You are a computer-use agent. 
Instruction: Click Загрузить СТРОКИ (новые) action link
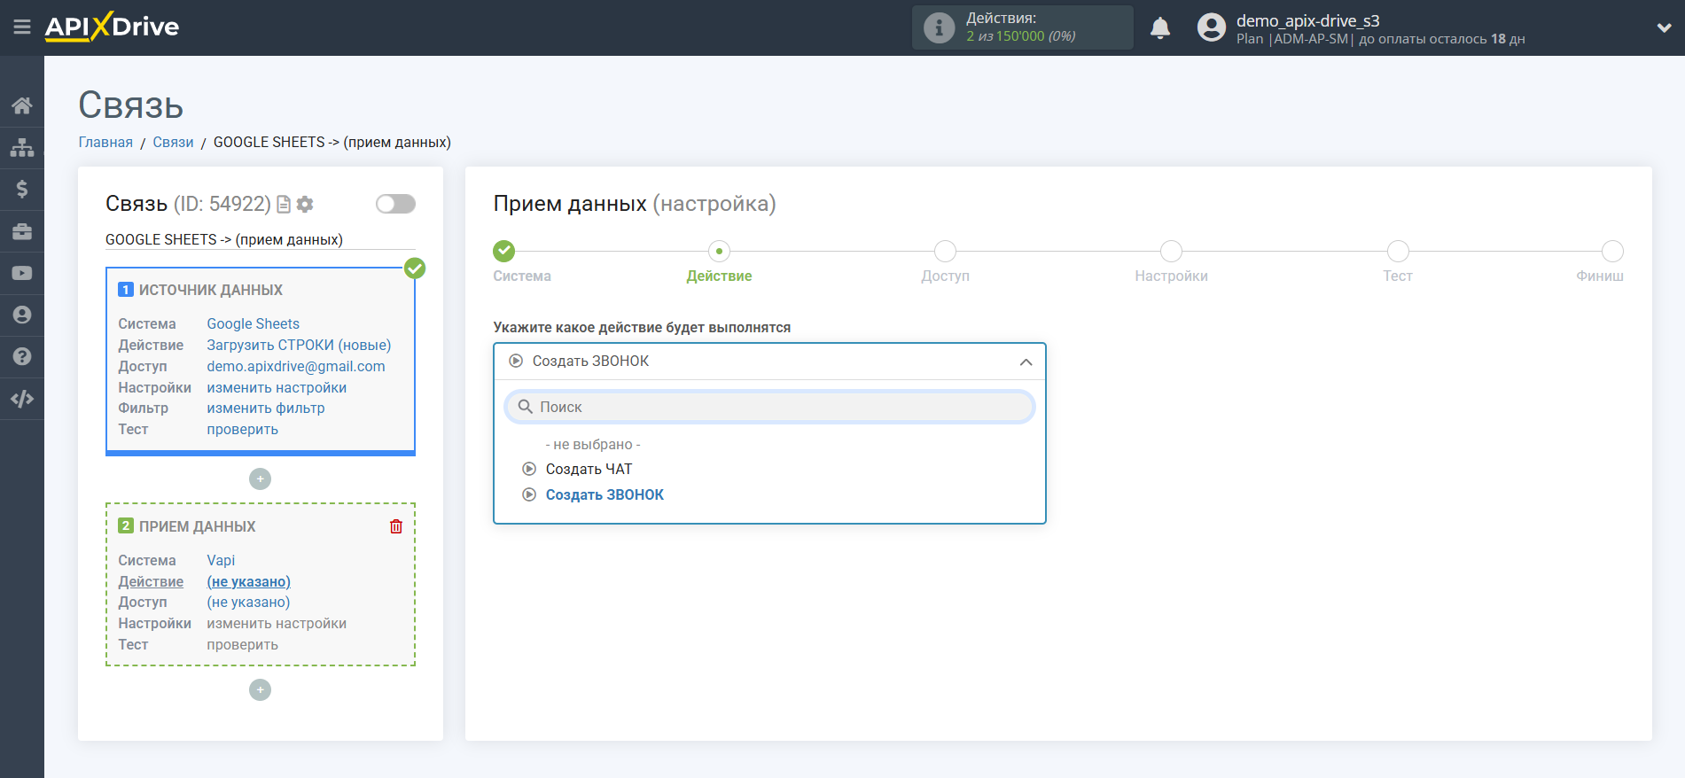(299, 346)
